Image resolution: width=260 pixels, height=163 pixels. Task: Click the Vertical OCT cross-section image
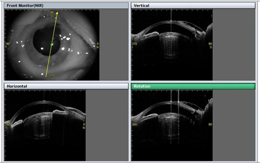(172, 45)
